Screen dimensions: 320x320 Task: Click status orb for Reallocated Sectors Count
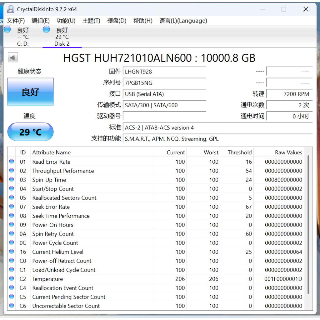point(12,197)
